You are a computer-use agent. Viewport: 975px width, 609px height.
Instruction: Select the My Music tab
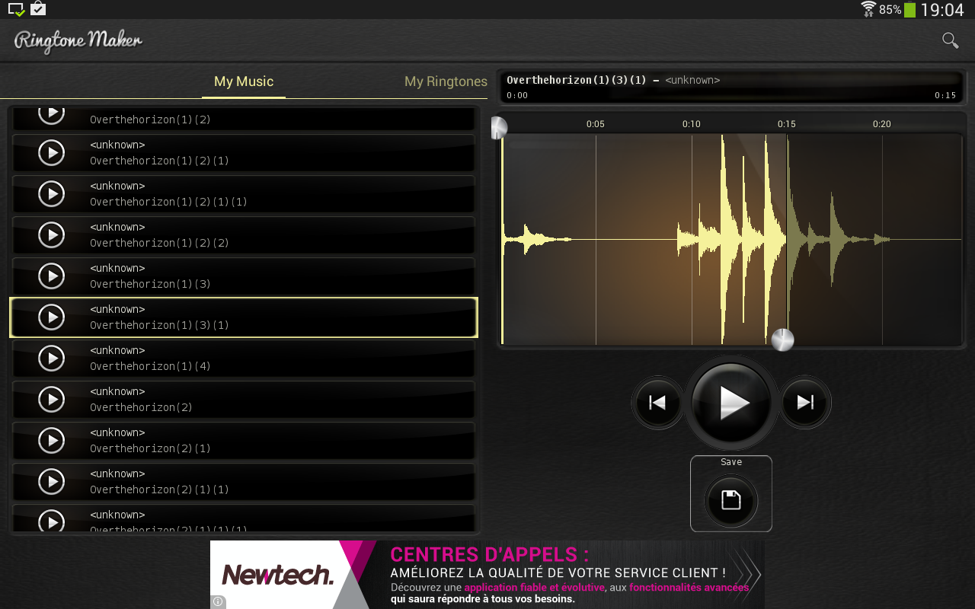pos(244,81)
